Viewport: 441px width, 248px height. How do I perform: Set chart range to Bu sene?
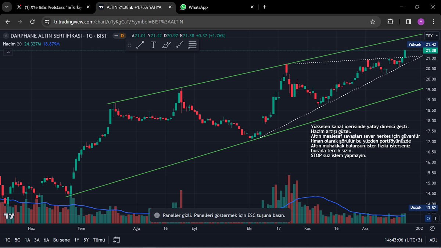(x=61, y=240)
